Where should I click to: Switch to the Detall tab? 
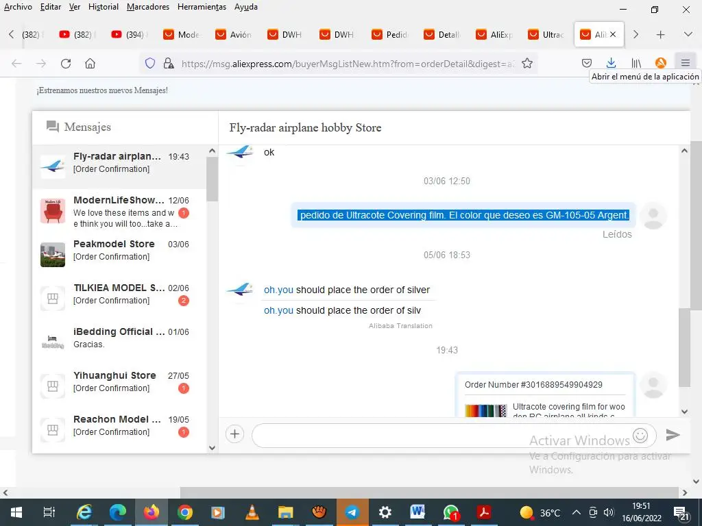coord(443,34)
